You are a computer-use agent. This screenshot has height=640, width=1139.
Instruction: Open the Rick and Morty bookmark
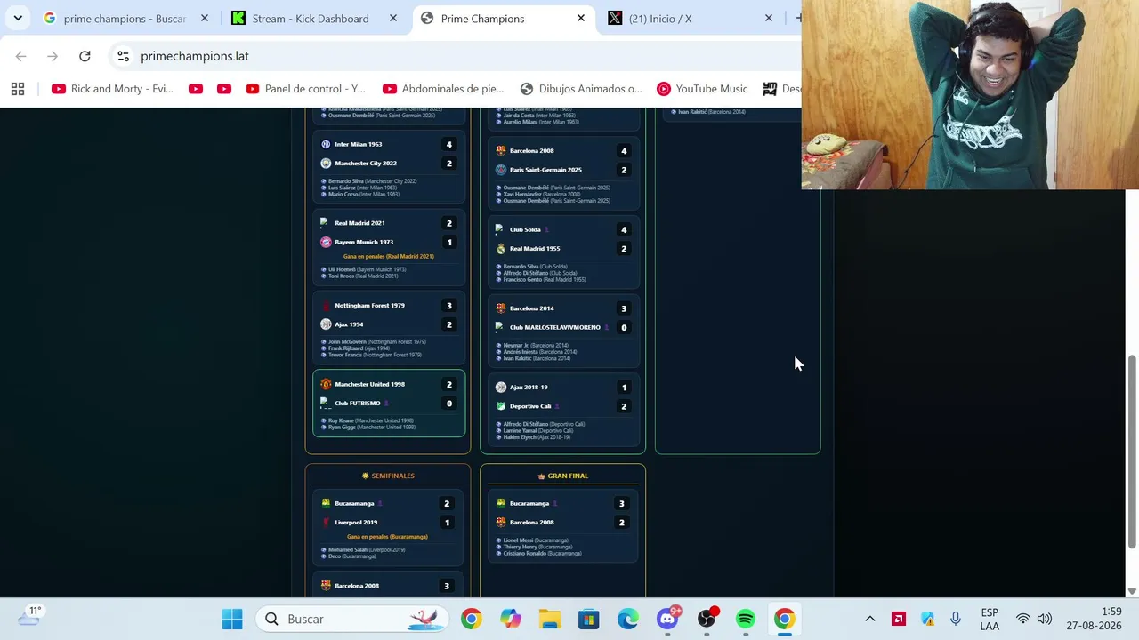[x=112, y=89]
